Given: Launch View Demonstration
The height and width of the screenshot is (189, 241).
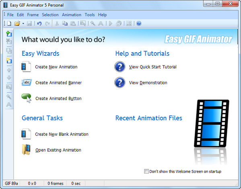Looking at the screenshot, I should pyautogui.click(x=148, y=83).
